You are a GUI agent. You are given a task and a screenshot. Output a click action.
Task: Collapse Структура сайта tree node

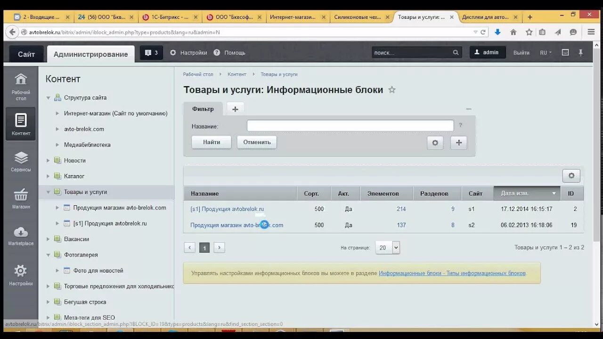tap(48, 98)
